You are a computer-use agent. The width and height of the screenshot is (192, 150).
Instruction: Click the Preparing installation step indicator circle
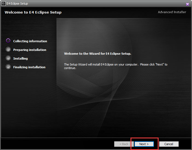pyautogui.click(x=8, y=49)
